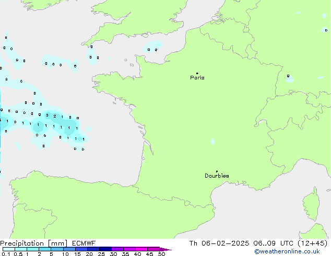The width and height of the screenshot is (331, 256).
Task: Pick the 30–35 mm purple legend swatch
Action: point(117,249)
